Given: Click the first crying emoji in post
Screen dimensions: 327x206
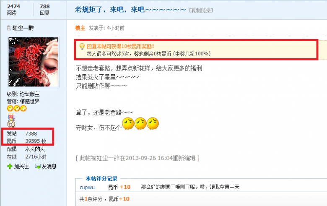Looking at the screenshot, I should (x=128, y=124).
